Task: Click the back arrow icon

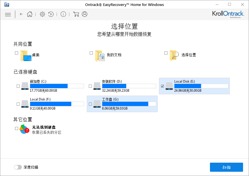Action: [21, 14]
